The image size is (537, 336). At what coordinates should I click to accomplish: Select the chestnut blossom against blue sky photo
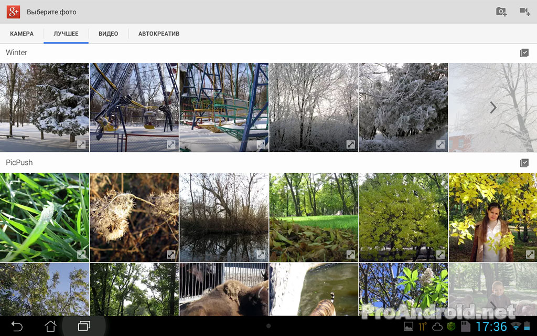403,289
